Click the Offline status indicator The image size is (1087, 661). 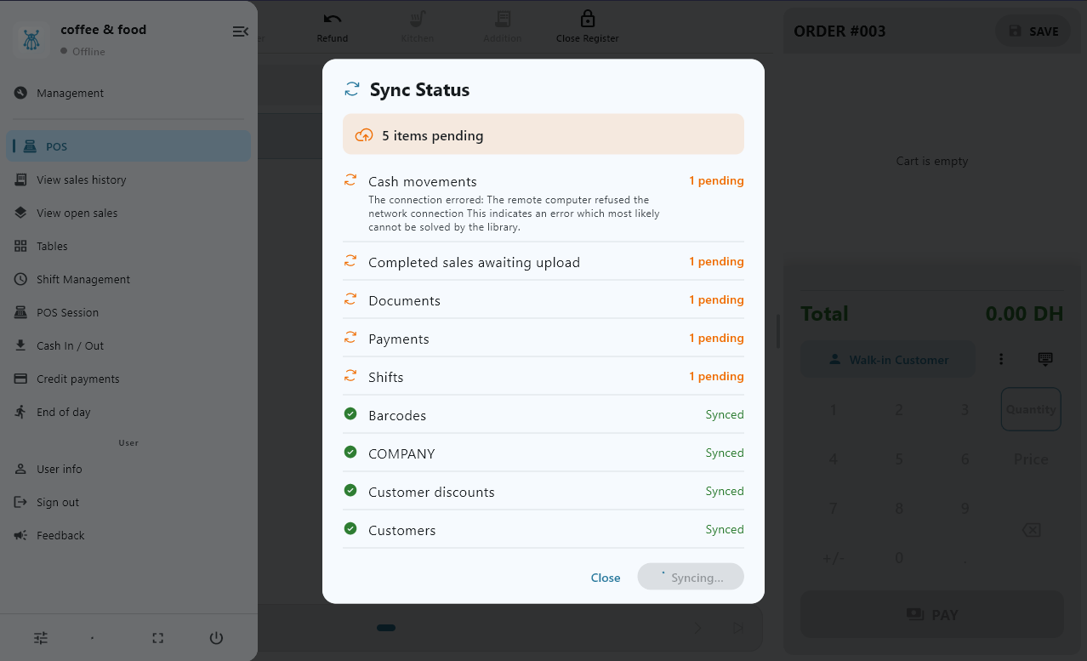[x=83, y=51]
